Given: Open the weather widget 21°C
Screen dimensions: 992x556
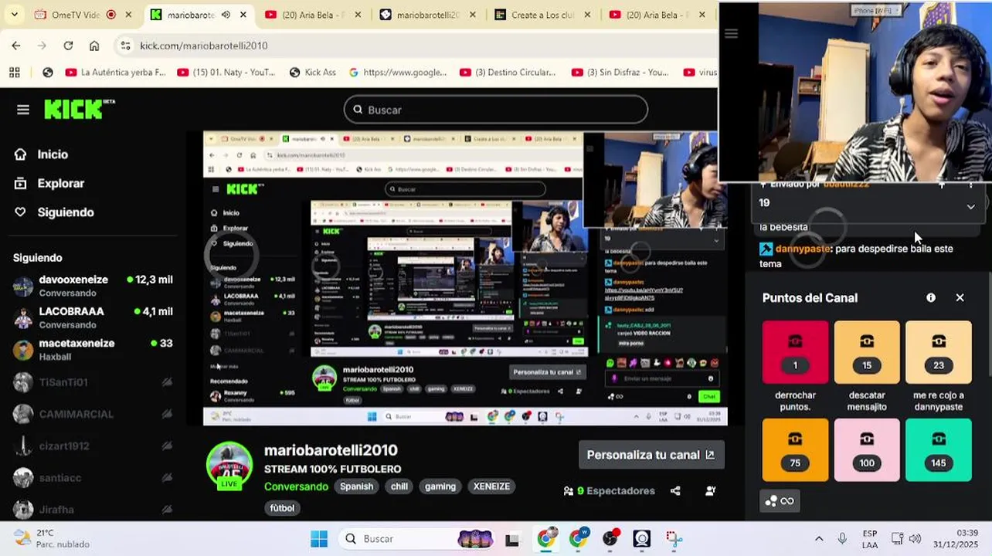Looking at the screenshot, I should coord(53,538).
